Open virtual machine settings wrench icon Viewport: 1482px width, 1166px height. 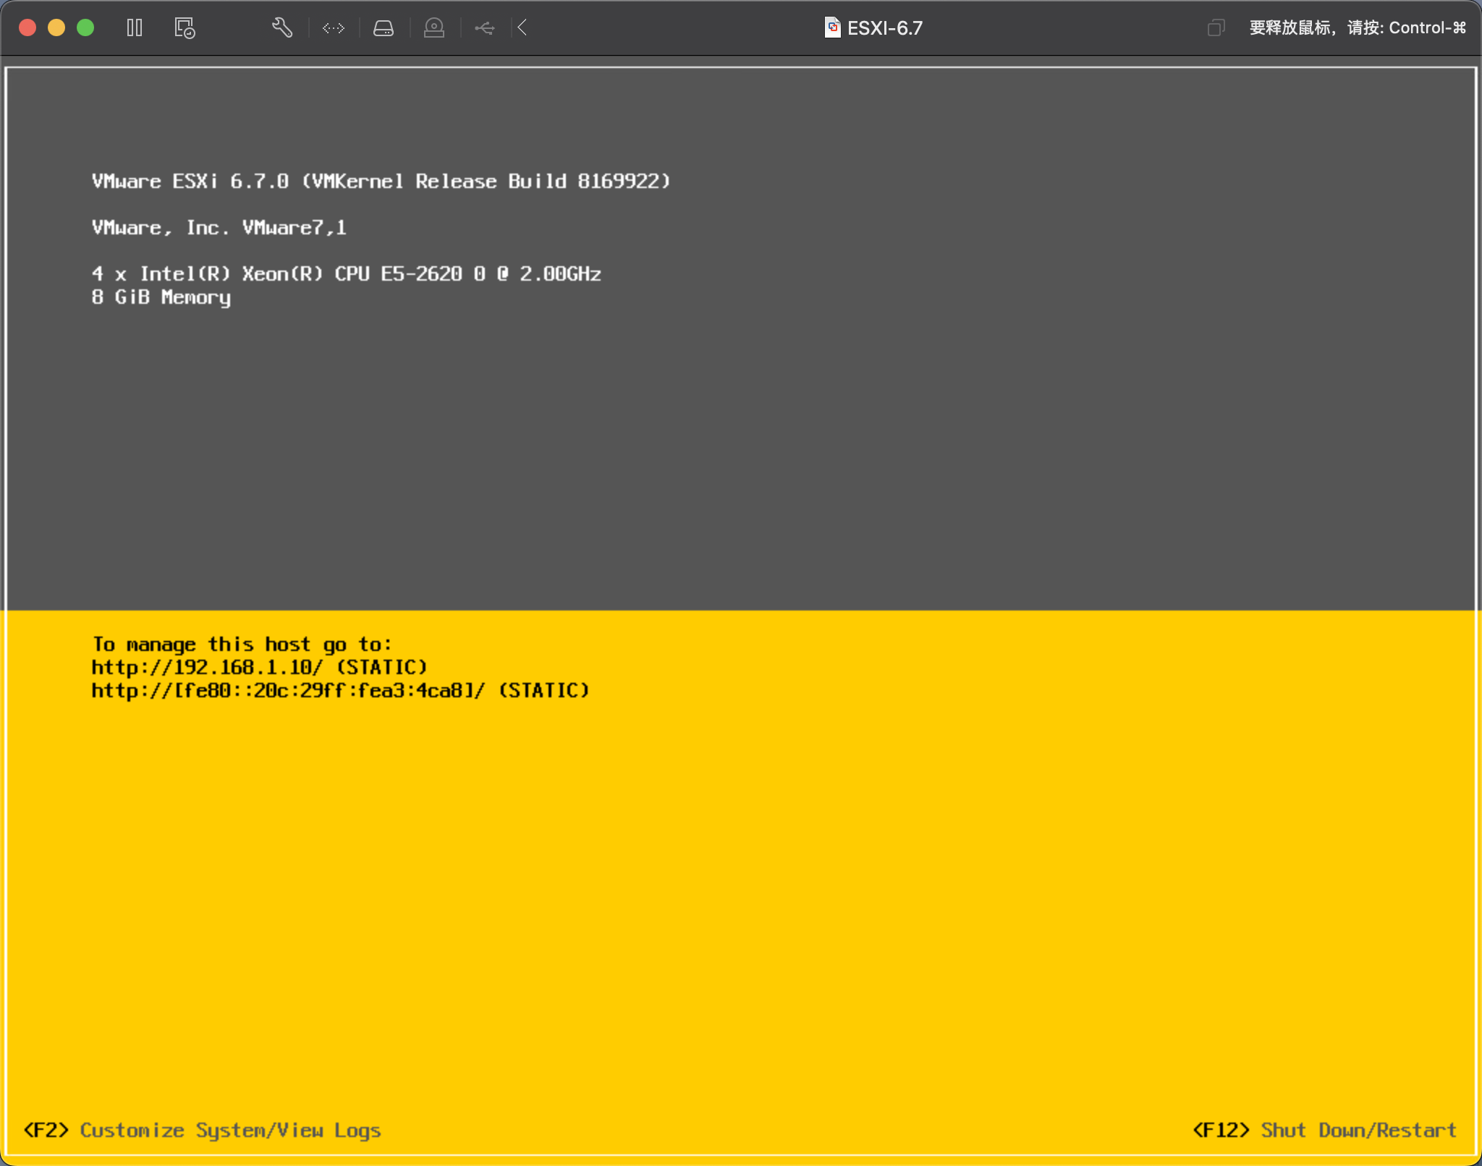pos(282,27)
